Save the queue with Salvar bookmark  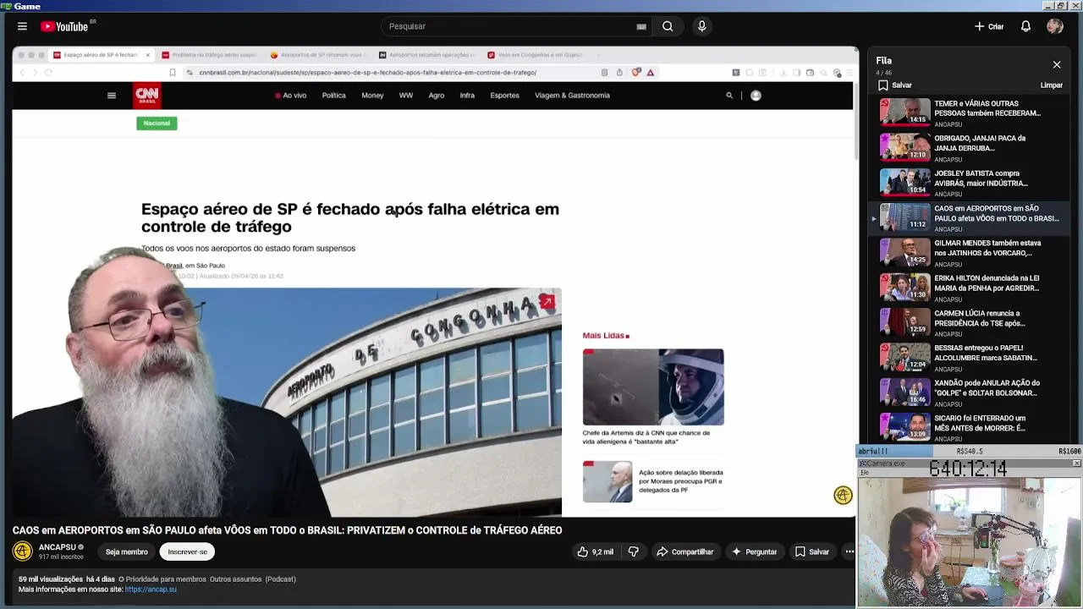(895, 85)
